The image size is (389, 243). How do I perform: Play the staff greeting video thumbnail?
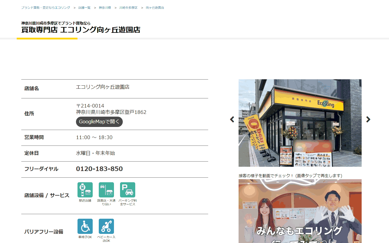tap(300, 211)
